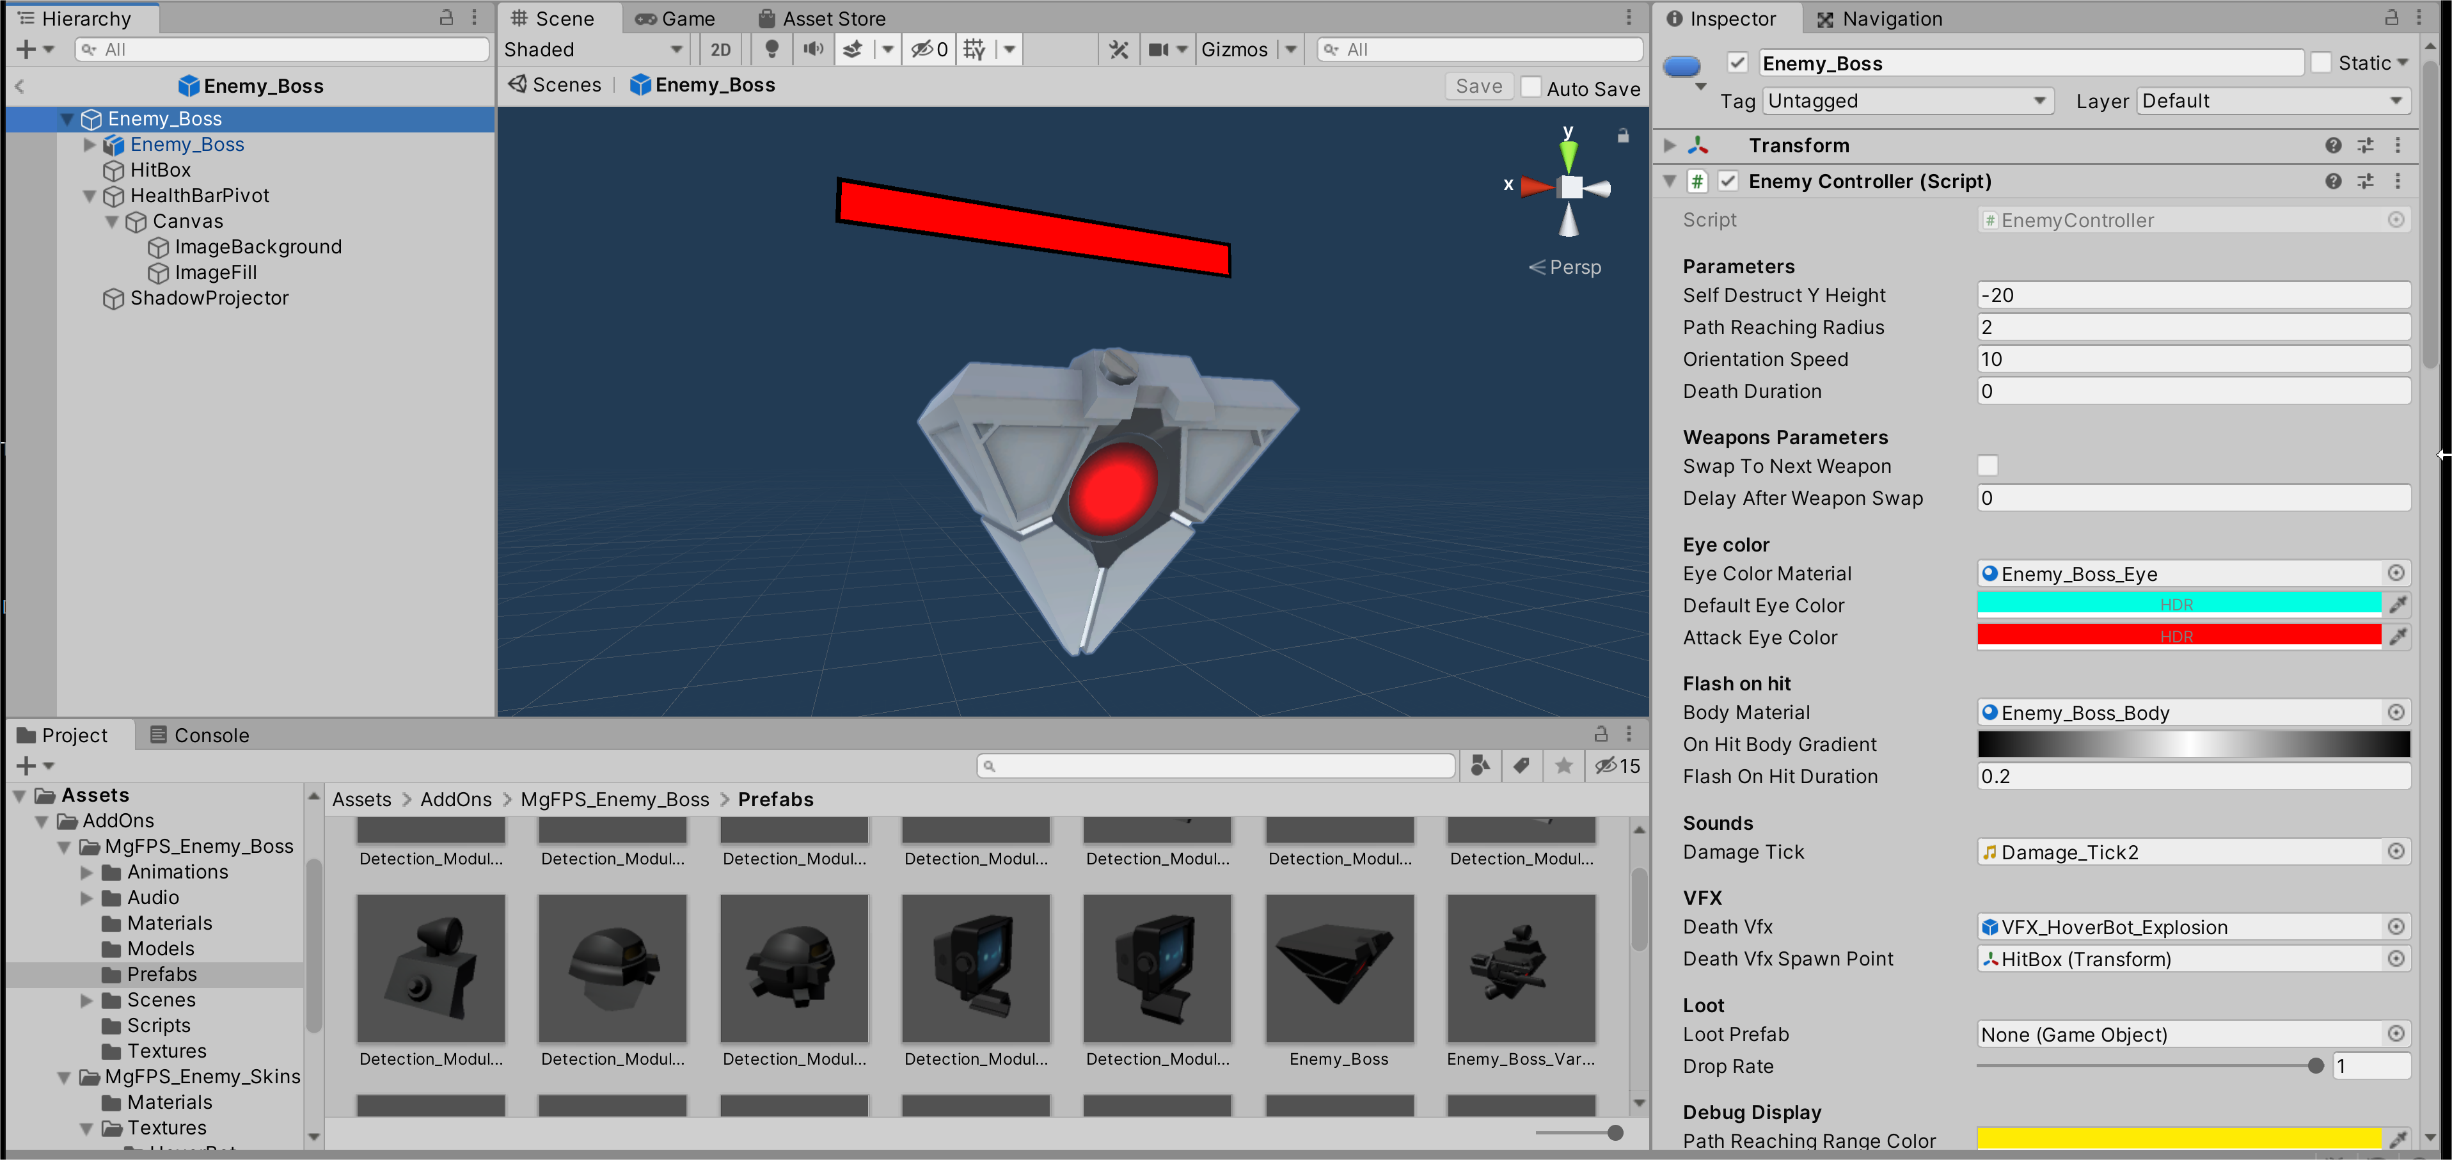Toggle scene lighting bulb icon

(x=772, y=49)
